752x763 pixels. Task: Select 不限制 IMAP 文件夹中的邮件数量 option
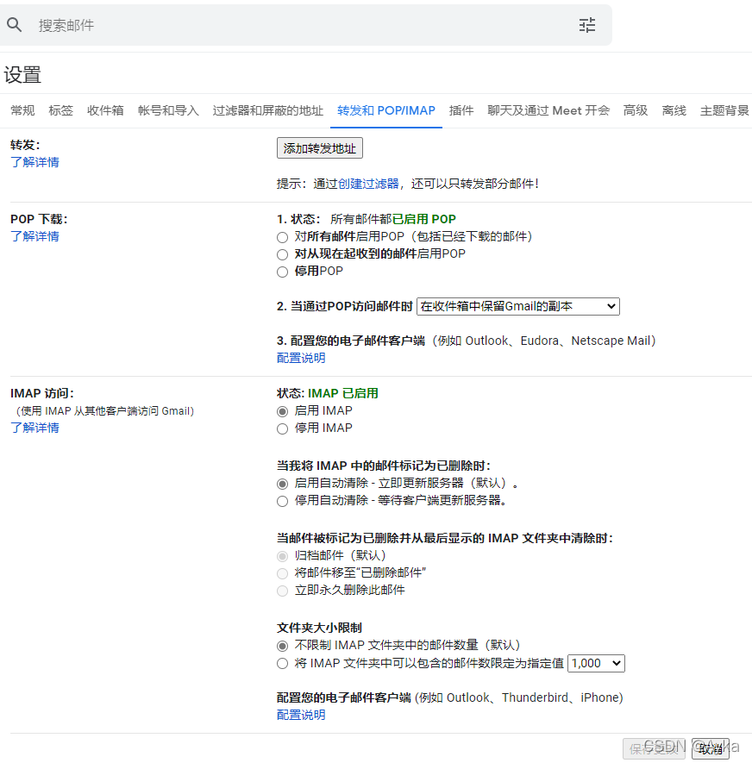click(x=282, y=647)
